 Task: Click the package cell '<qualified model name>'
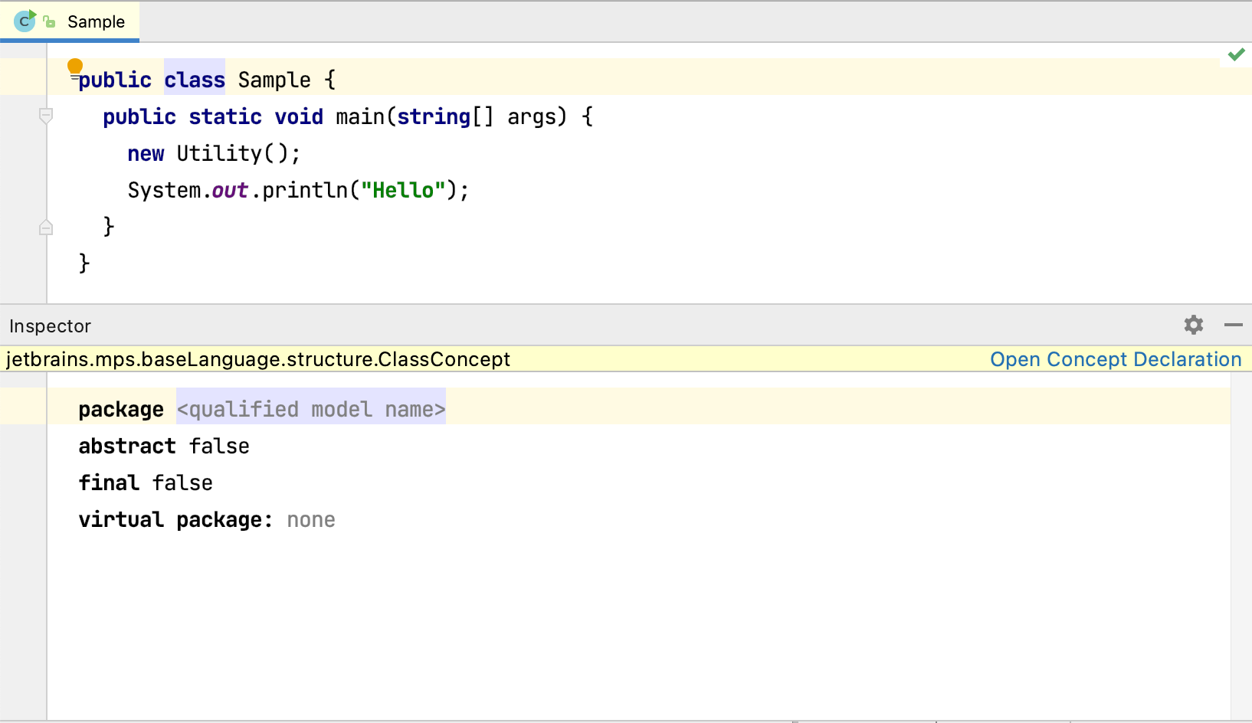tap(310, 409)
